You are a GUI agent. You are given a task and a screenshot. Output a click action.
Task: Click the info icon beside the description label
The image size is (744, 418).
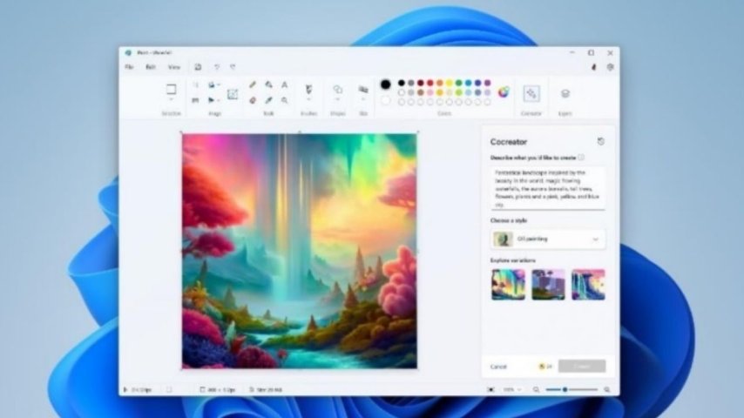(x=581, y=157)
